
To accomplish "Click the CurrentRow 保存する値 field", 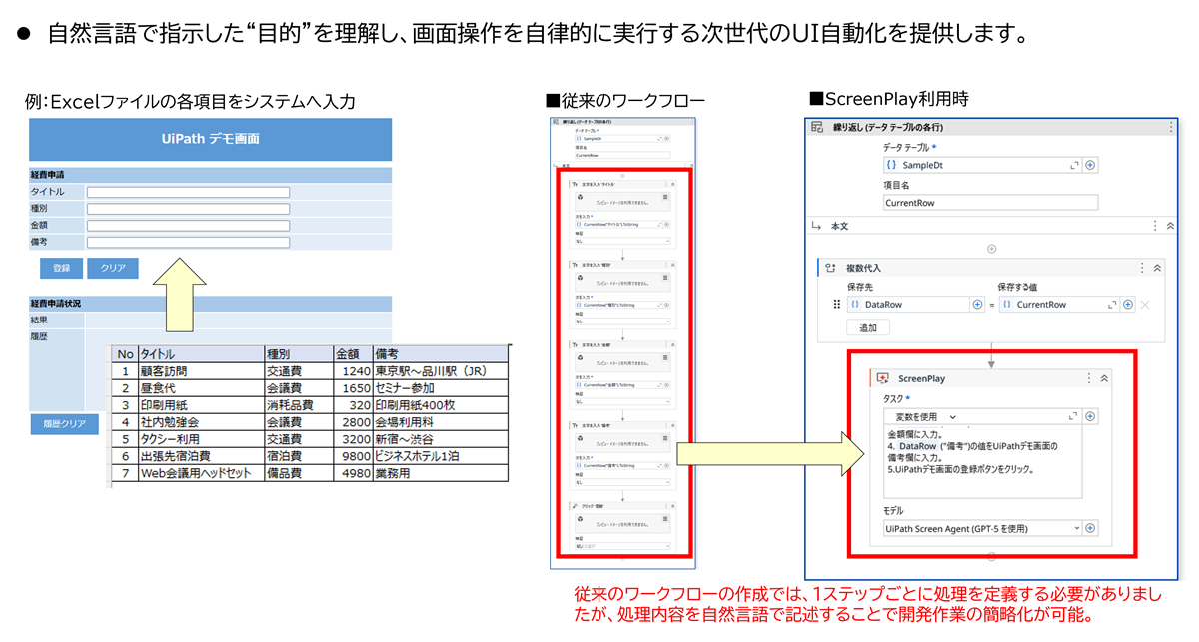I will (x=1058, y=305).
